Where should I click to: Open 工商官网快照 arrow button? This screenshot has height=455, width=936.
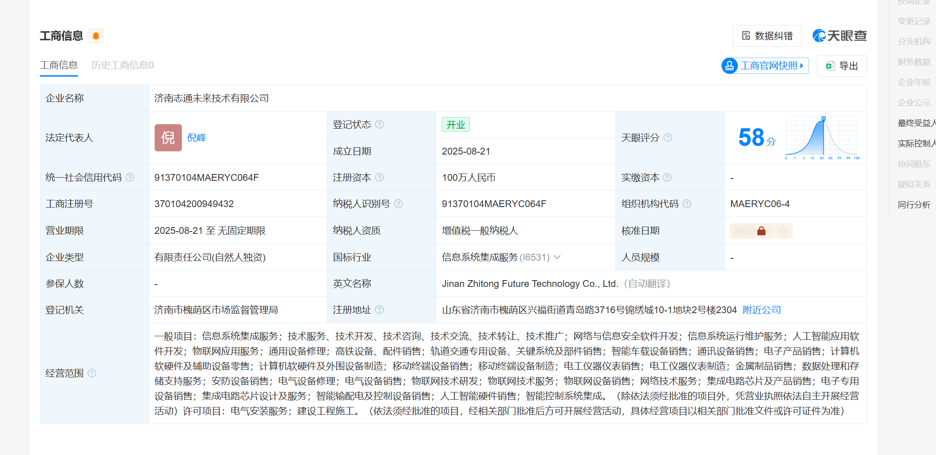765,66
